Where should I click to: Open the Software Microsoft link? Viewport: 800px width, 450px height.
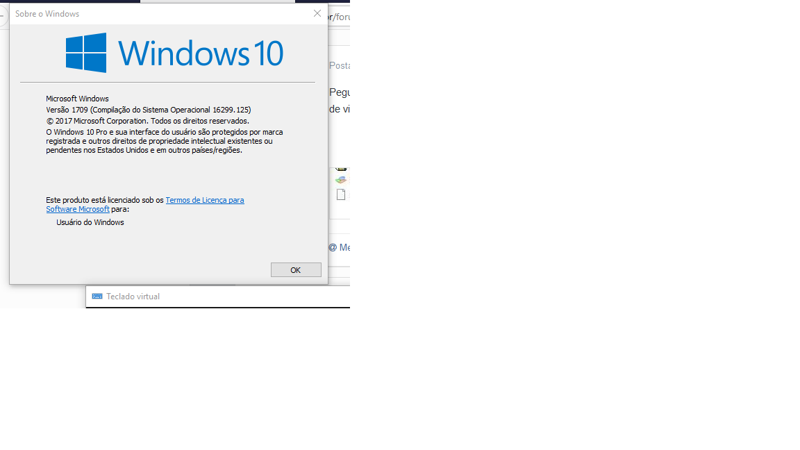click(x=78, y=209)
